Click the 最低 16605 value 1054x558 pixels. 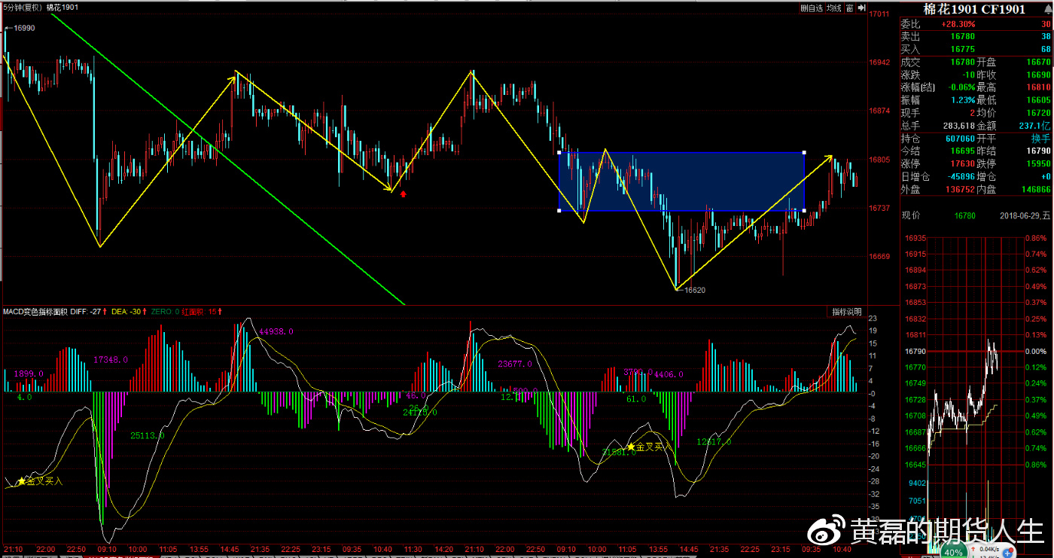click(1038, 100)
